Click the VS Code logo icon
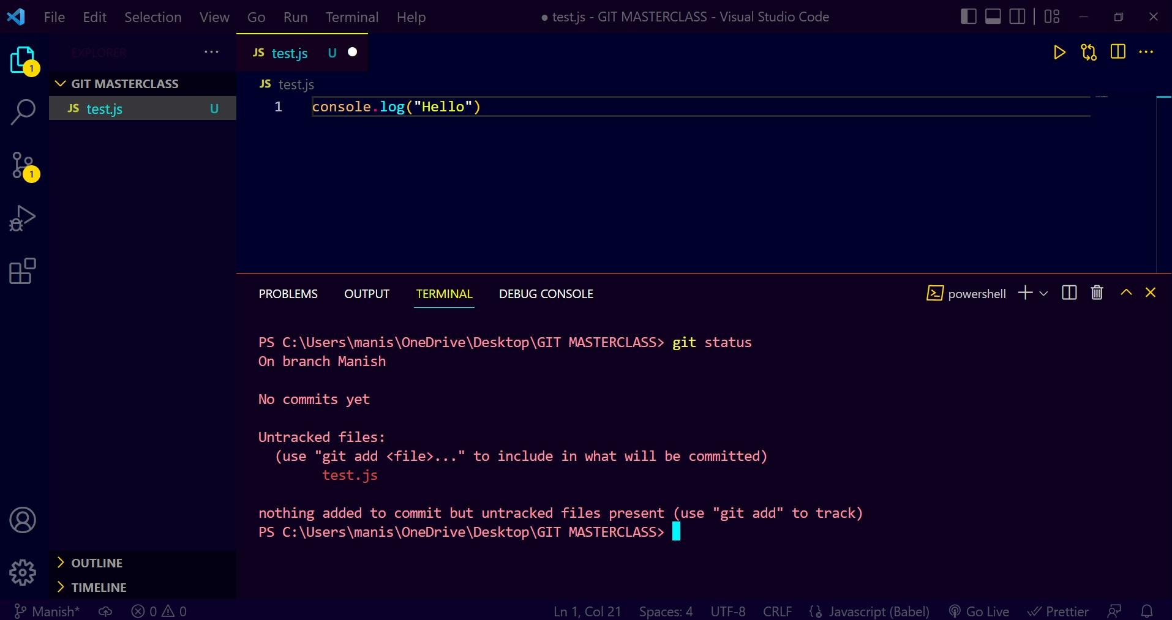 pos(16,17)
